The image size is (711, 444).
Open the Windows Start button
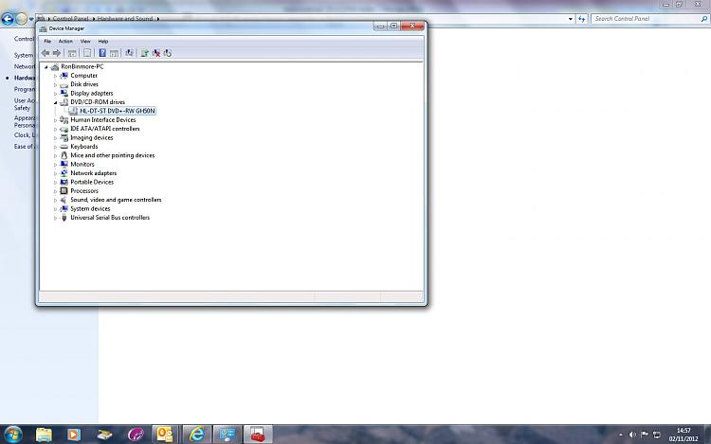pos(12,435)
